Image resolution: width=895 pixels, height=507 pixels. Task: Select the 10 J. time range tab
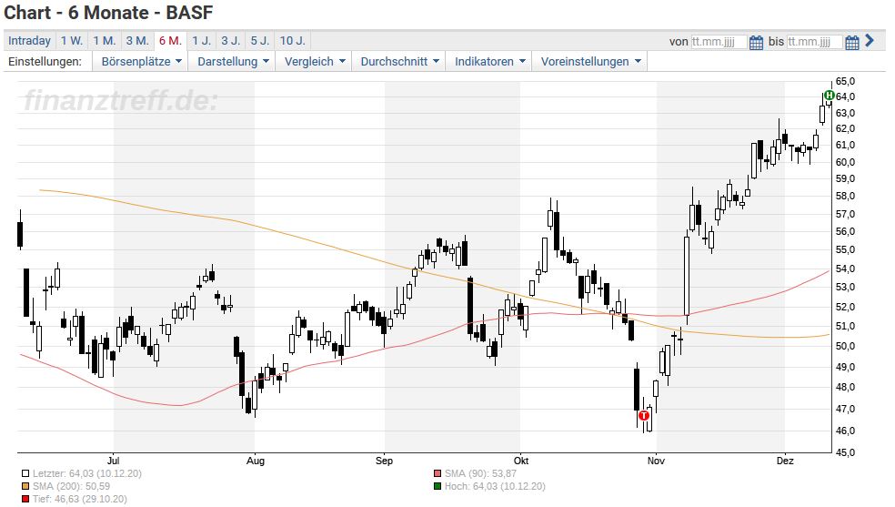pyautogui.click(x=293, y=41)
